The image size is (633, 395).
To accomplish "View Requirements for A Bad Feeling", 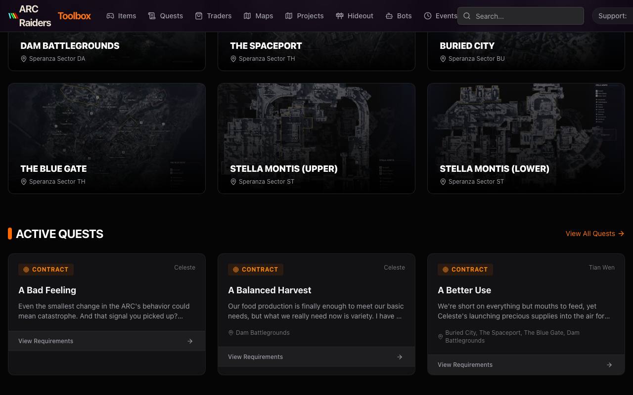I will pos(107,341).
